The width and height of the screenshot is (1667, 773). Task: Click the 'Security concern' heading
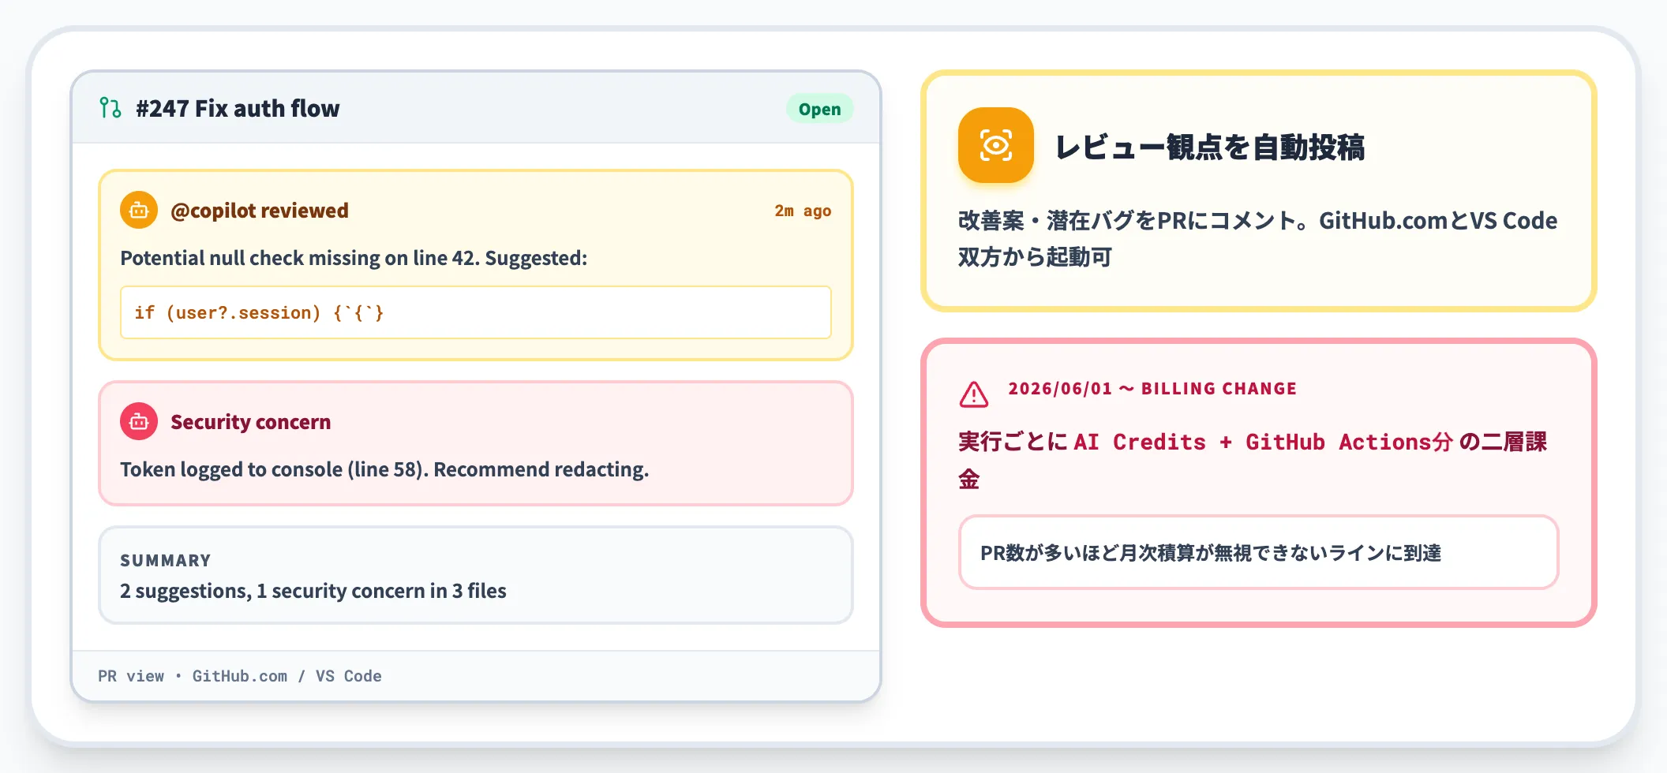tap(251, 422)
